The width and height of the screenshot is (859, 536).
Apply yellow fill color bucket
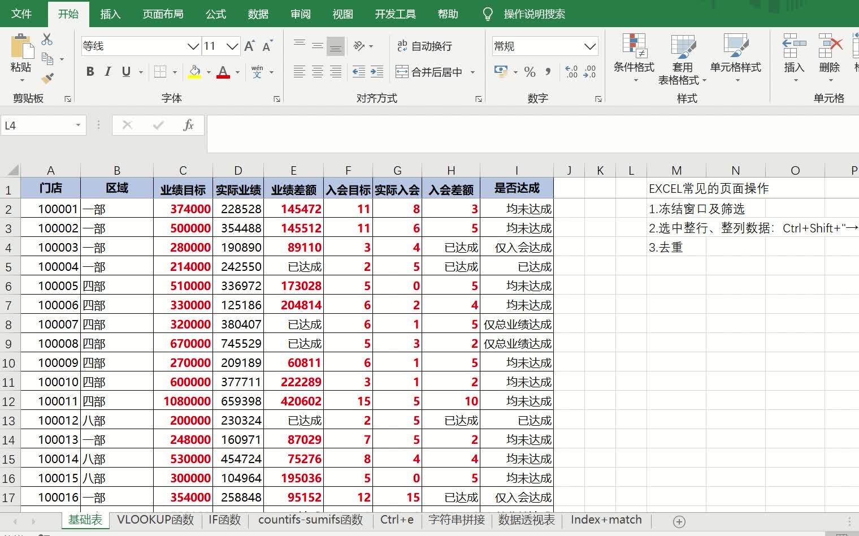point(194,72)
